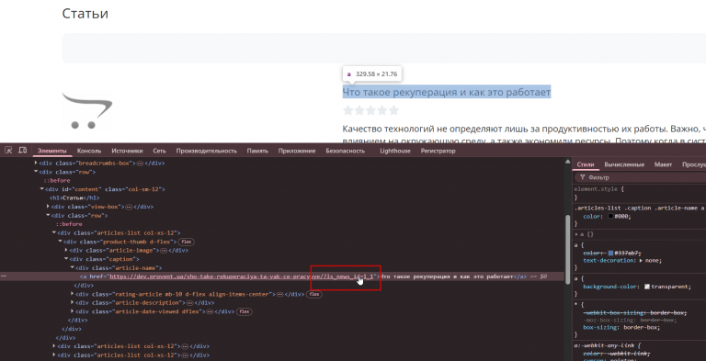Click ellipsis badge of article-date-viewed div
The image size is (706, 361).
(211, 311)
